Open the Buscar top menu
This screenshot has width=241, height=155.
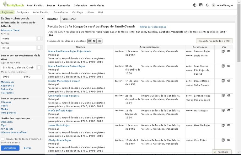click(x=51, y=5)
